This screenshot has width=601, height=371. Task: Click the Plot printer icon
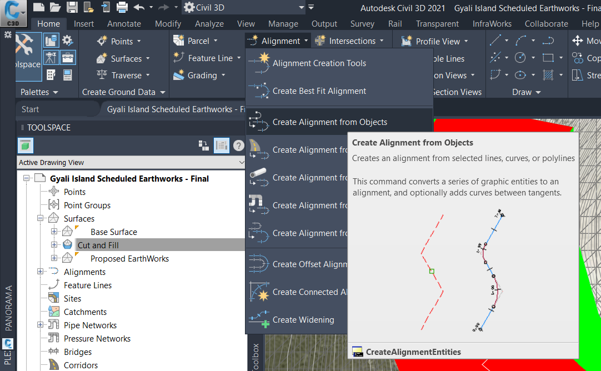point(122,7)
